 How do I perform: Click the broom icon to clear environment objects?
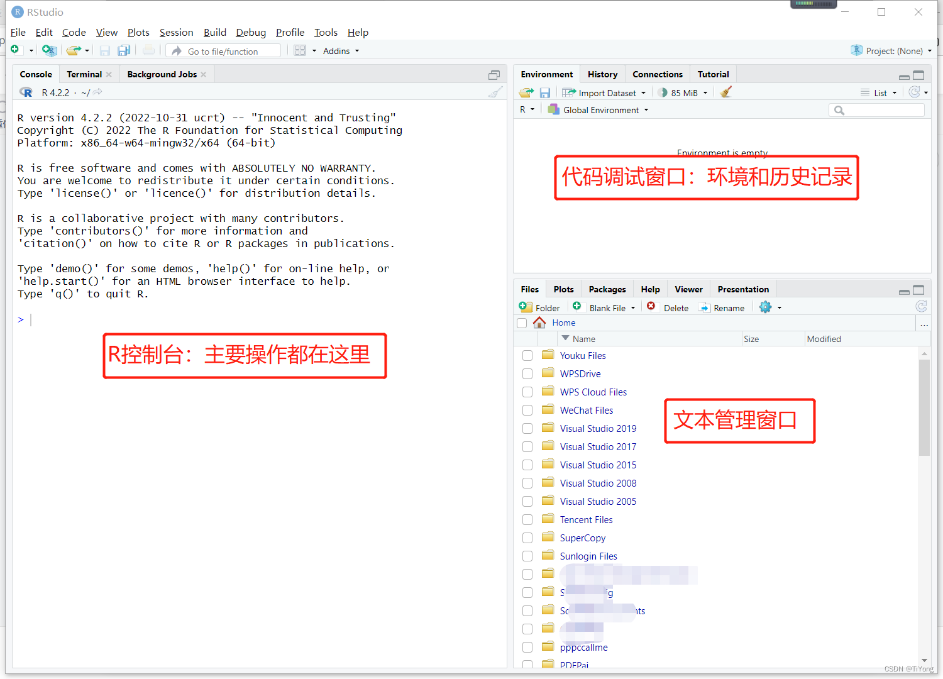(726, 92)
